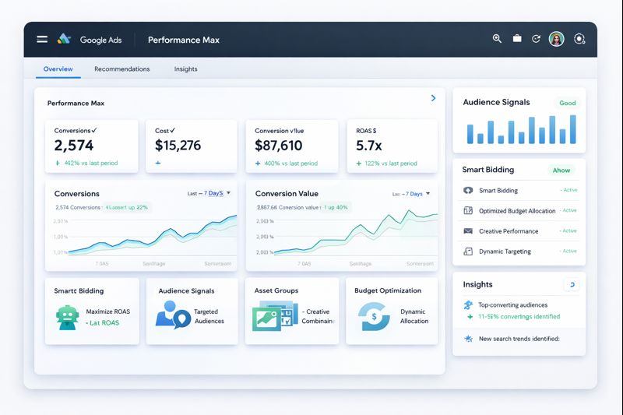Click 'Dynamic Targeting' label
The image size is (623, 415).
pos(505,251)
